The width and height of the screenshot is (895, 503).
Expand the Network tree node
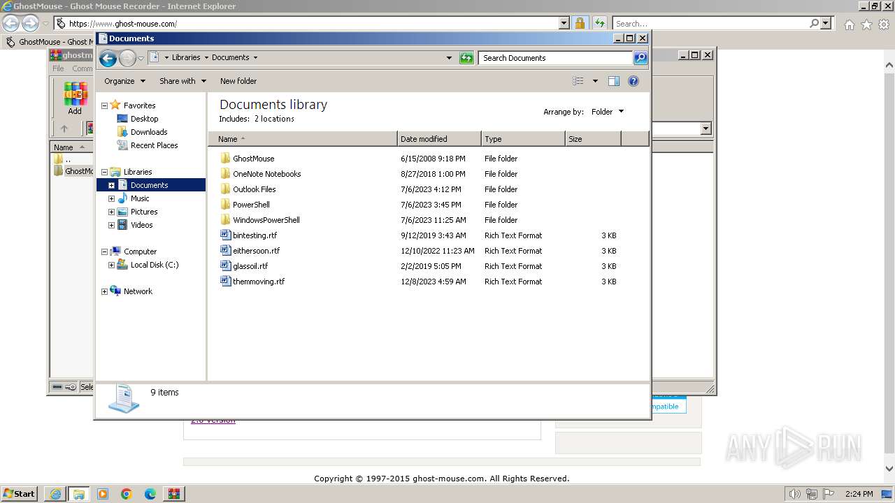point(105,291)
